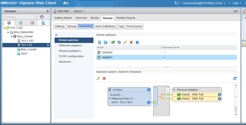Sort by Discovered Issues column header

(x=199, y=47)
